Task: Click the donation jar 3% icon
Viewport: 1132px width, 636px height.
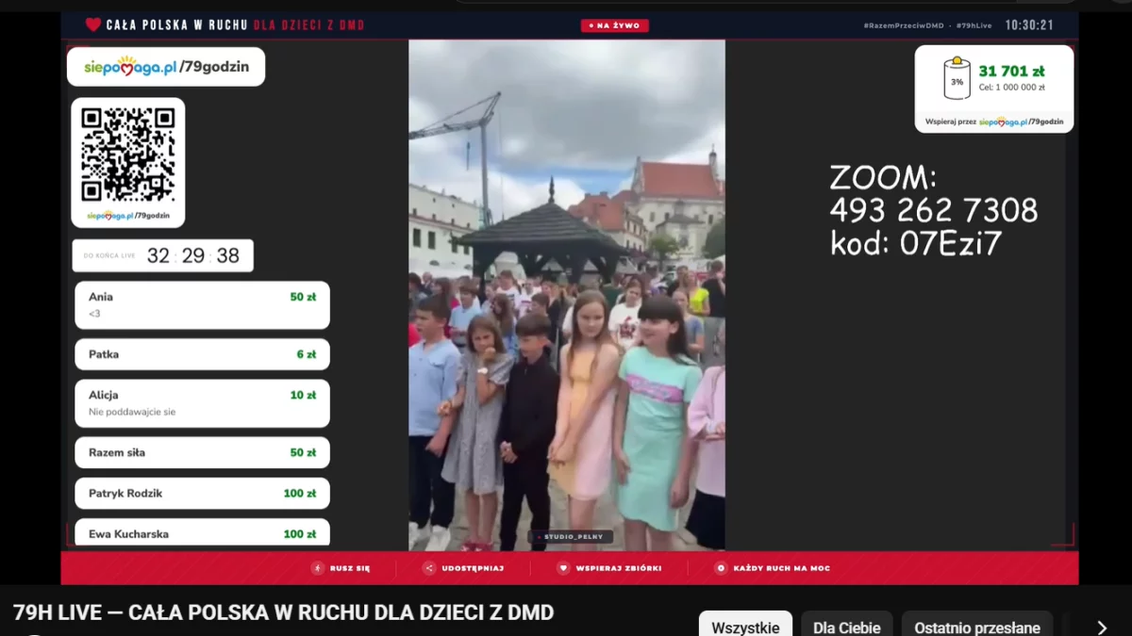Action: click(x=957, y=79)
